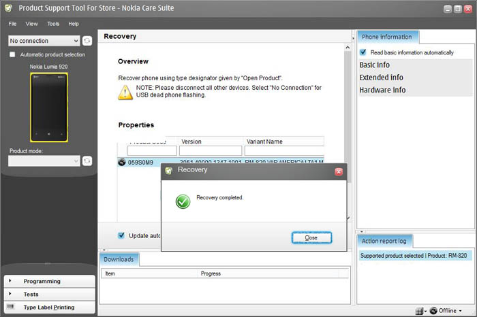Open the Help menu

pyautogui.click(x=74, y=24)
